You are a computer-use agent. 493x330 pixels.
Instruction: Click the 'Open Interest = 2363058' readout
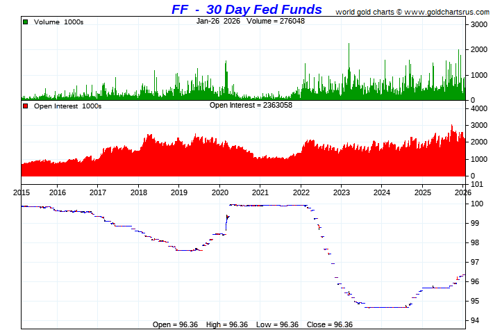pos(251,105)
